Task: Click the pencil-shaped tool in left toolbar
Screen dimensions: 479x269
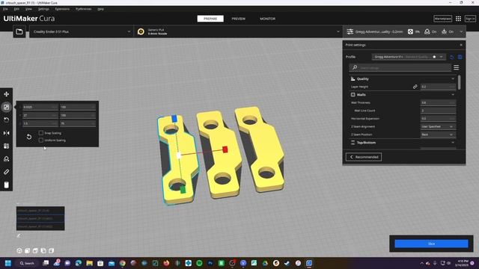Action: pyautogui.click(x=6, y=172)
